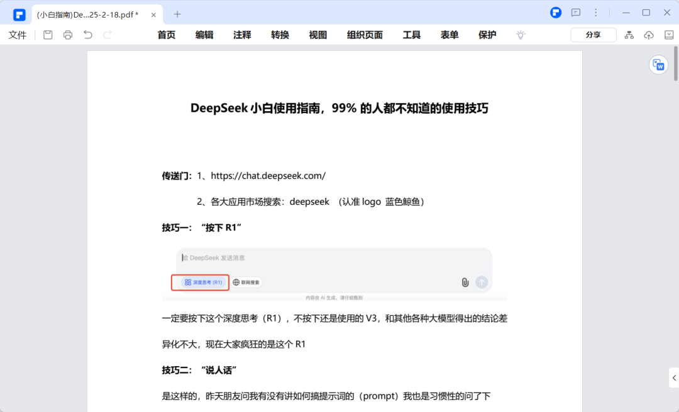Save the document with the save icon

point(48,35)
